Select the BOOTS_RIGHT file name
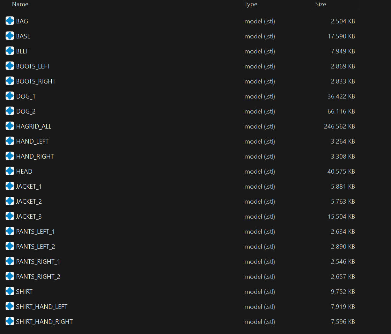 pyautogui.click(x=36, y=81)
